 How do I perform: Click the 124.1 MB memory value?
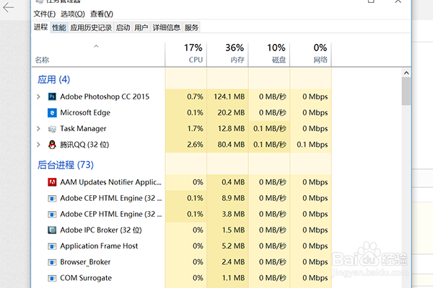[229, 96]
